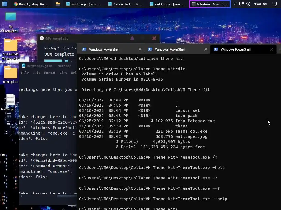This screenshot has width=281, height=210.
Task: Expand taskbar overflow chevron
Action: tap(235, 4)
